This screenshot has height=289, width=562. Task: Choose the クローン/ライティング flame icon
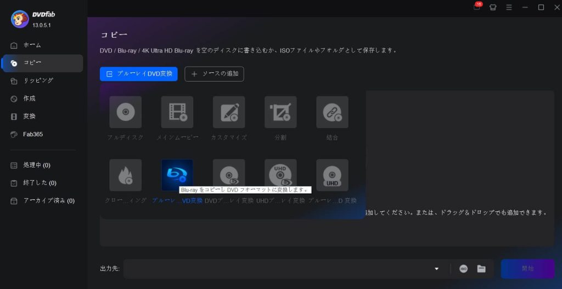pyautogui.click(x=126, y=175)
